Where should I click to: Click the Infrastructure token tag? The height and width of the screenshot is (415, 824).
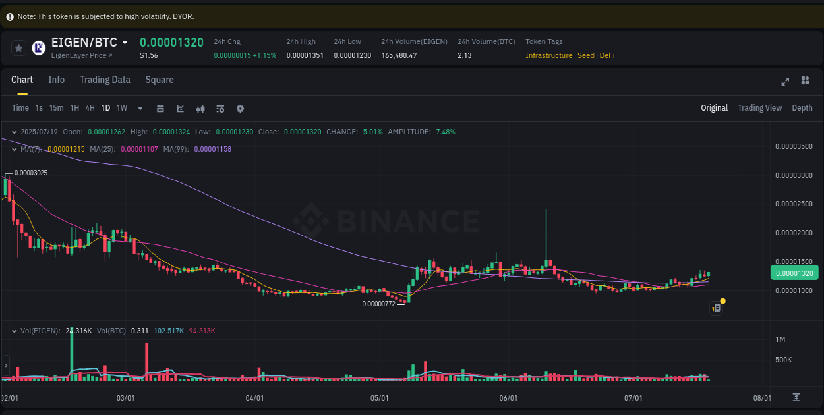(548, 55)
